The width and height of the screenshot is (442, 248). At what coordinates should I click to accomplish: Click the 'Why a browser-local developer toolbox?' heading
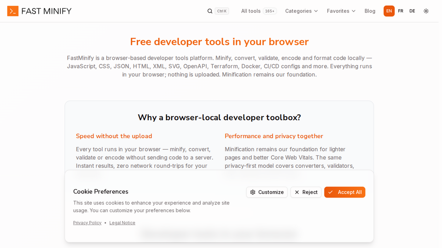click(219, 117)
